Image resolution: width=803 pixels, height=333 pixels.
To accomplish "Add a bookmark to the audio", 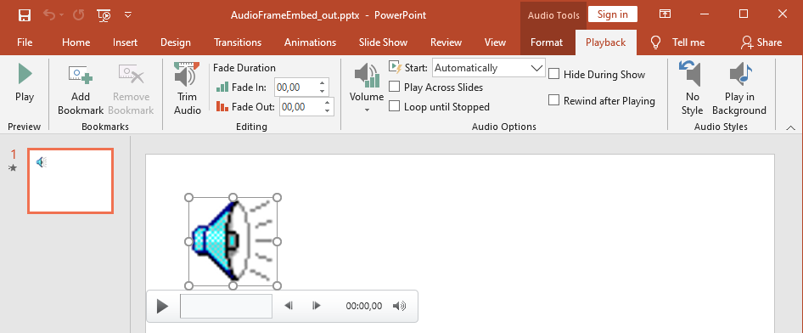I will pos(81,89).
